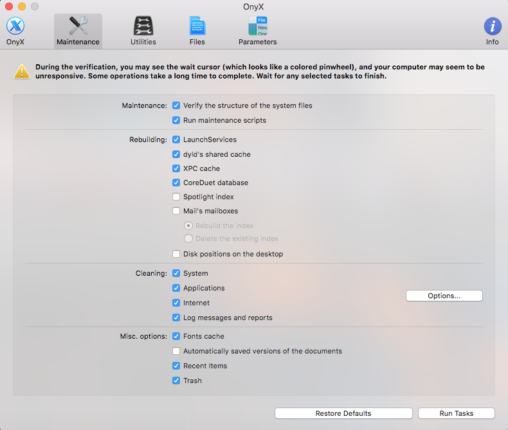Disable the Trash cleaning option
Screen dimensions: 508x430
176,381
